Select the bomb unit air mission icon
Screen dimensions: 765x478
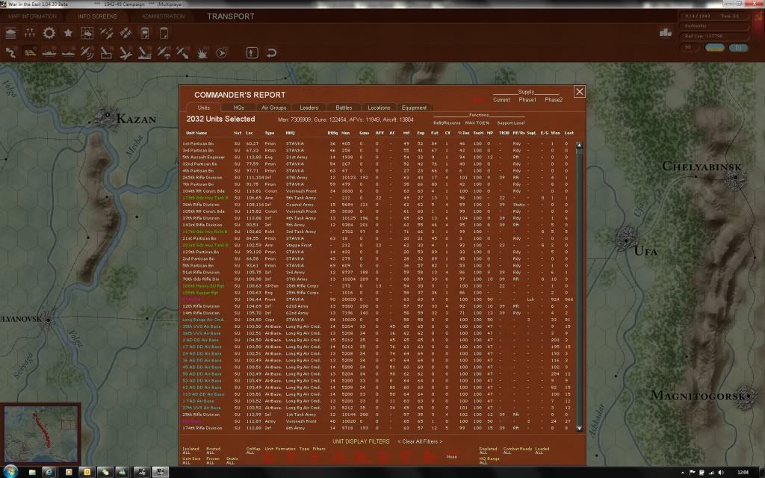(106, 52)
